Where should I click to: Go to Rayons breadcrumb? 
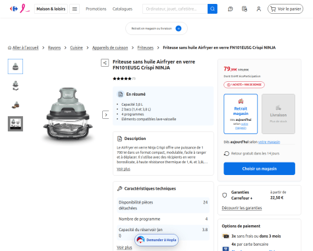(54, 48)
